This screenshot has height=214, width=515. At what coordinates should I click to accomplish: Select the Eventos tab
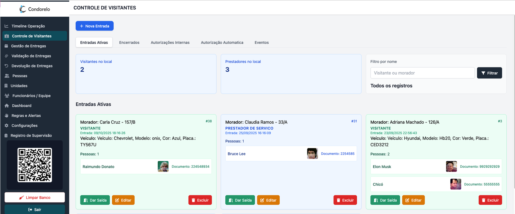click(x=261, y=42)
